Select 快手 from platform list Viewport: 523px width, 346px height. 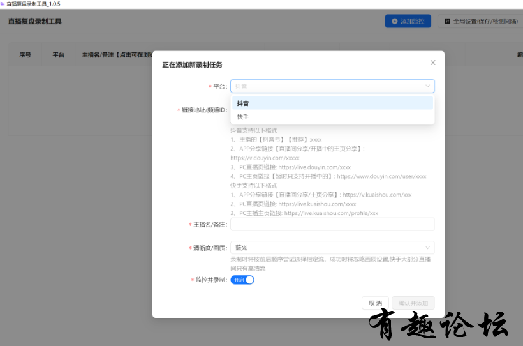(332, 117)
